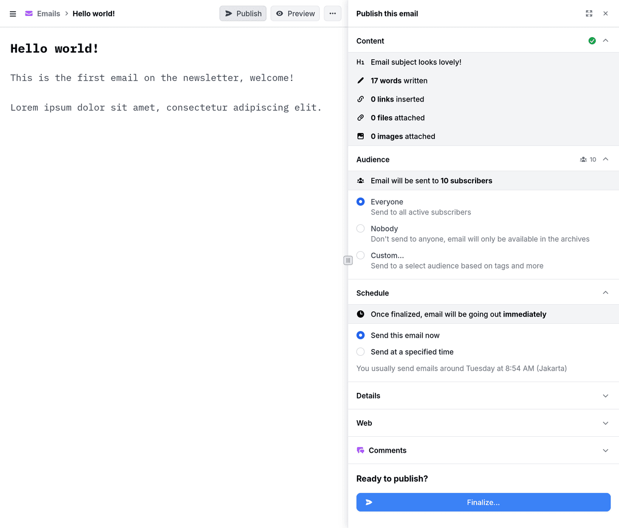The height and width of the screenshot is (528, 619).
Task: Click the pencil words written icon
Action: [x=360, y=80]
